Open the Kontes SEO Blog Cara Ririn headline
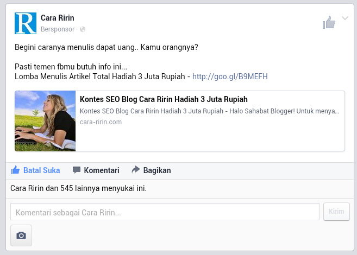The image size is (357, 255). 164,99
